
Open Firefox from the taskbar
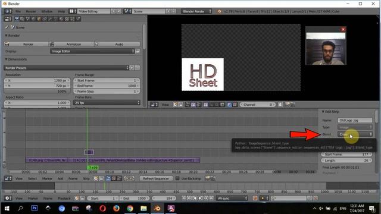point(117,209)
